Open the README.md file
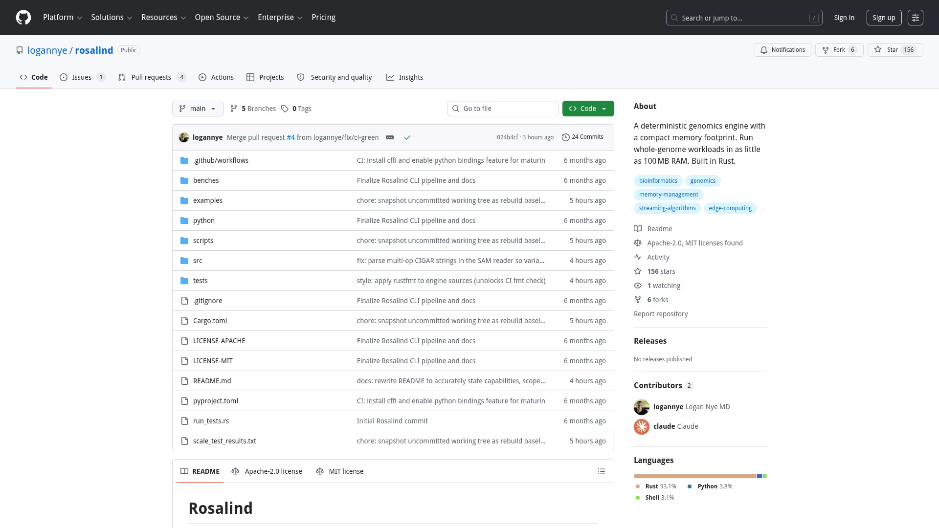Viewport: 939px width, 528px height. click(212, 381)
